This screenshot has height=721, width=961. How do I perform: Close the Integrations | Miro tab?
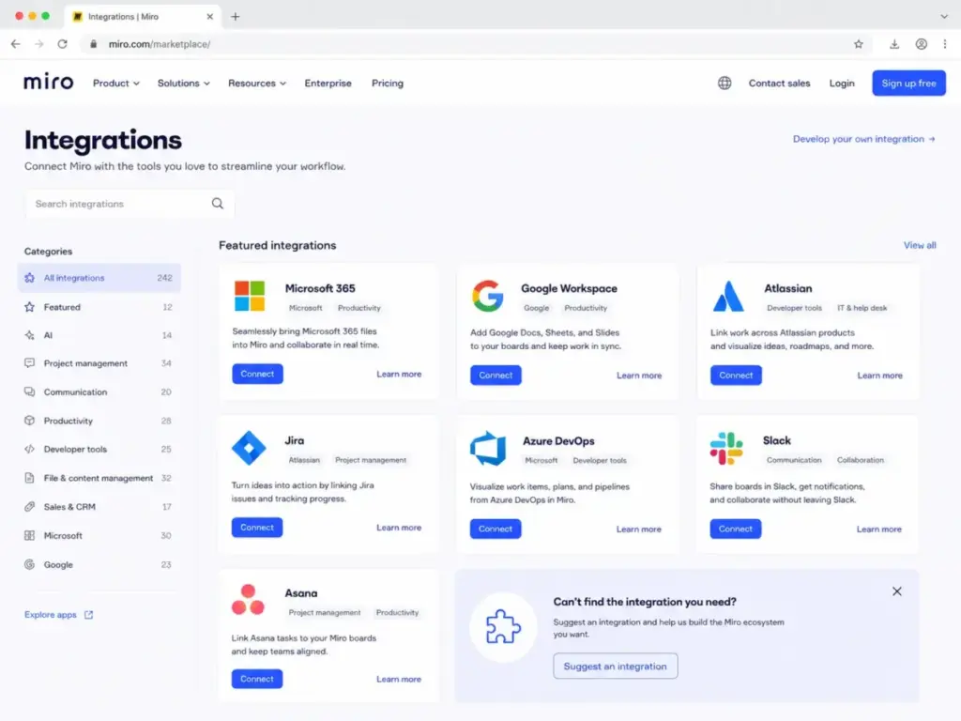(x=209, y=17)
